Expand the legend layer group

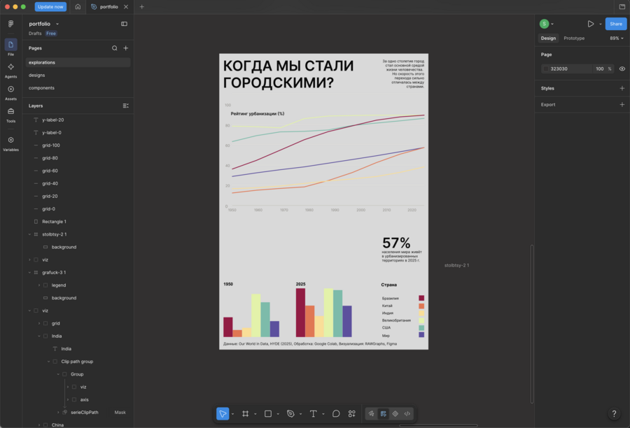39,285
